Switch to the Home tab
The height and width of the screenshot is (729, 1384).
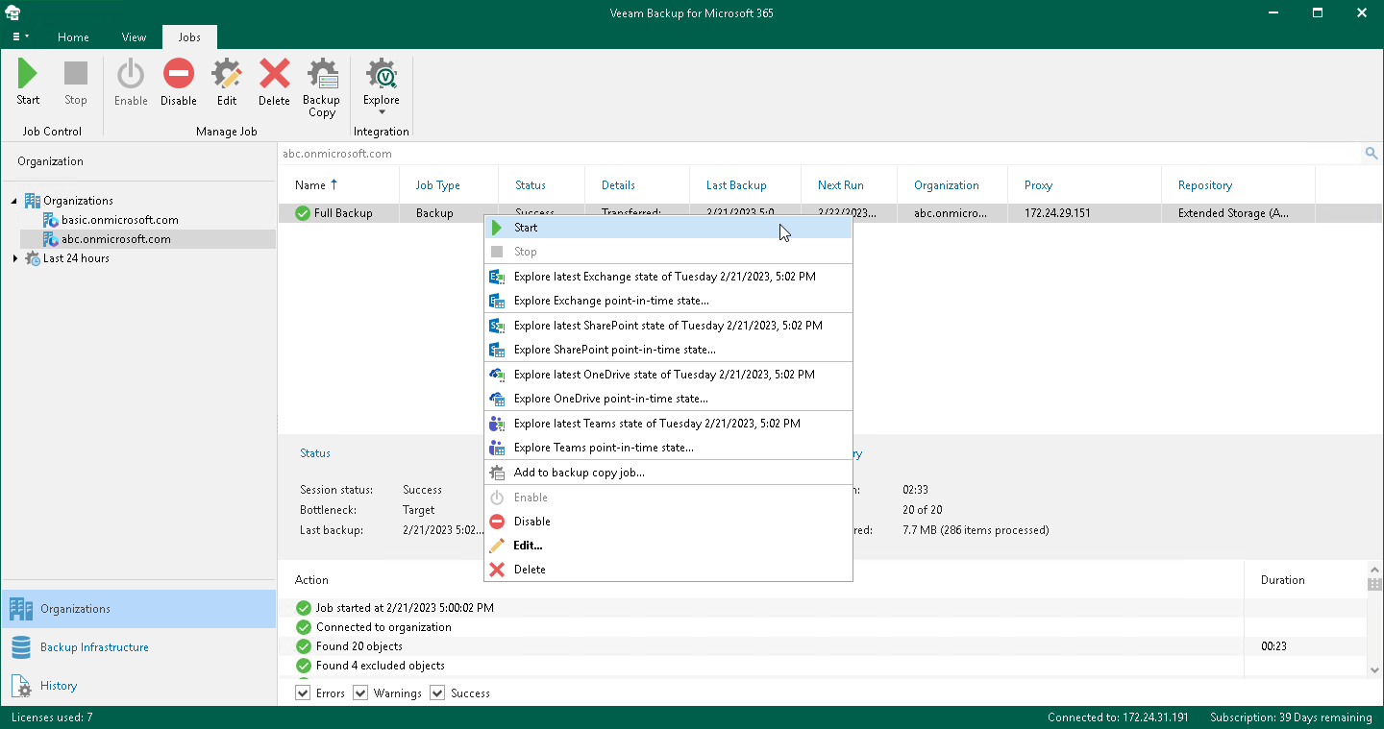tap(73, 37)
